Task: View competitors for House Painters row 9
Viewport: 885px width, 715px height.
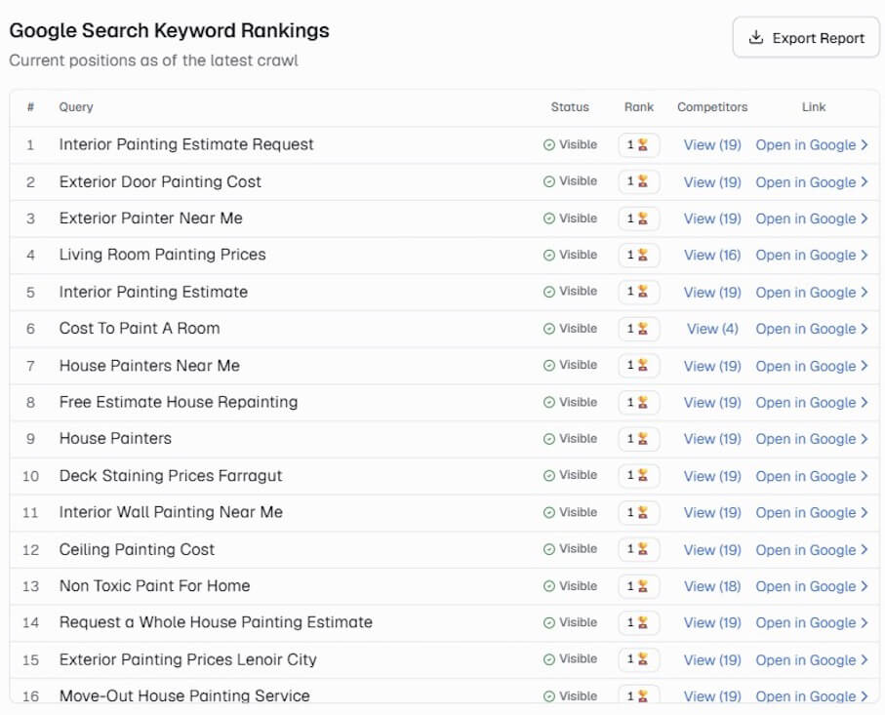Action: [712, 439]
